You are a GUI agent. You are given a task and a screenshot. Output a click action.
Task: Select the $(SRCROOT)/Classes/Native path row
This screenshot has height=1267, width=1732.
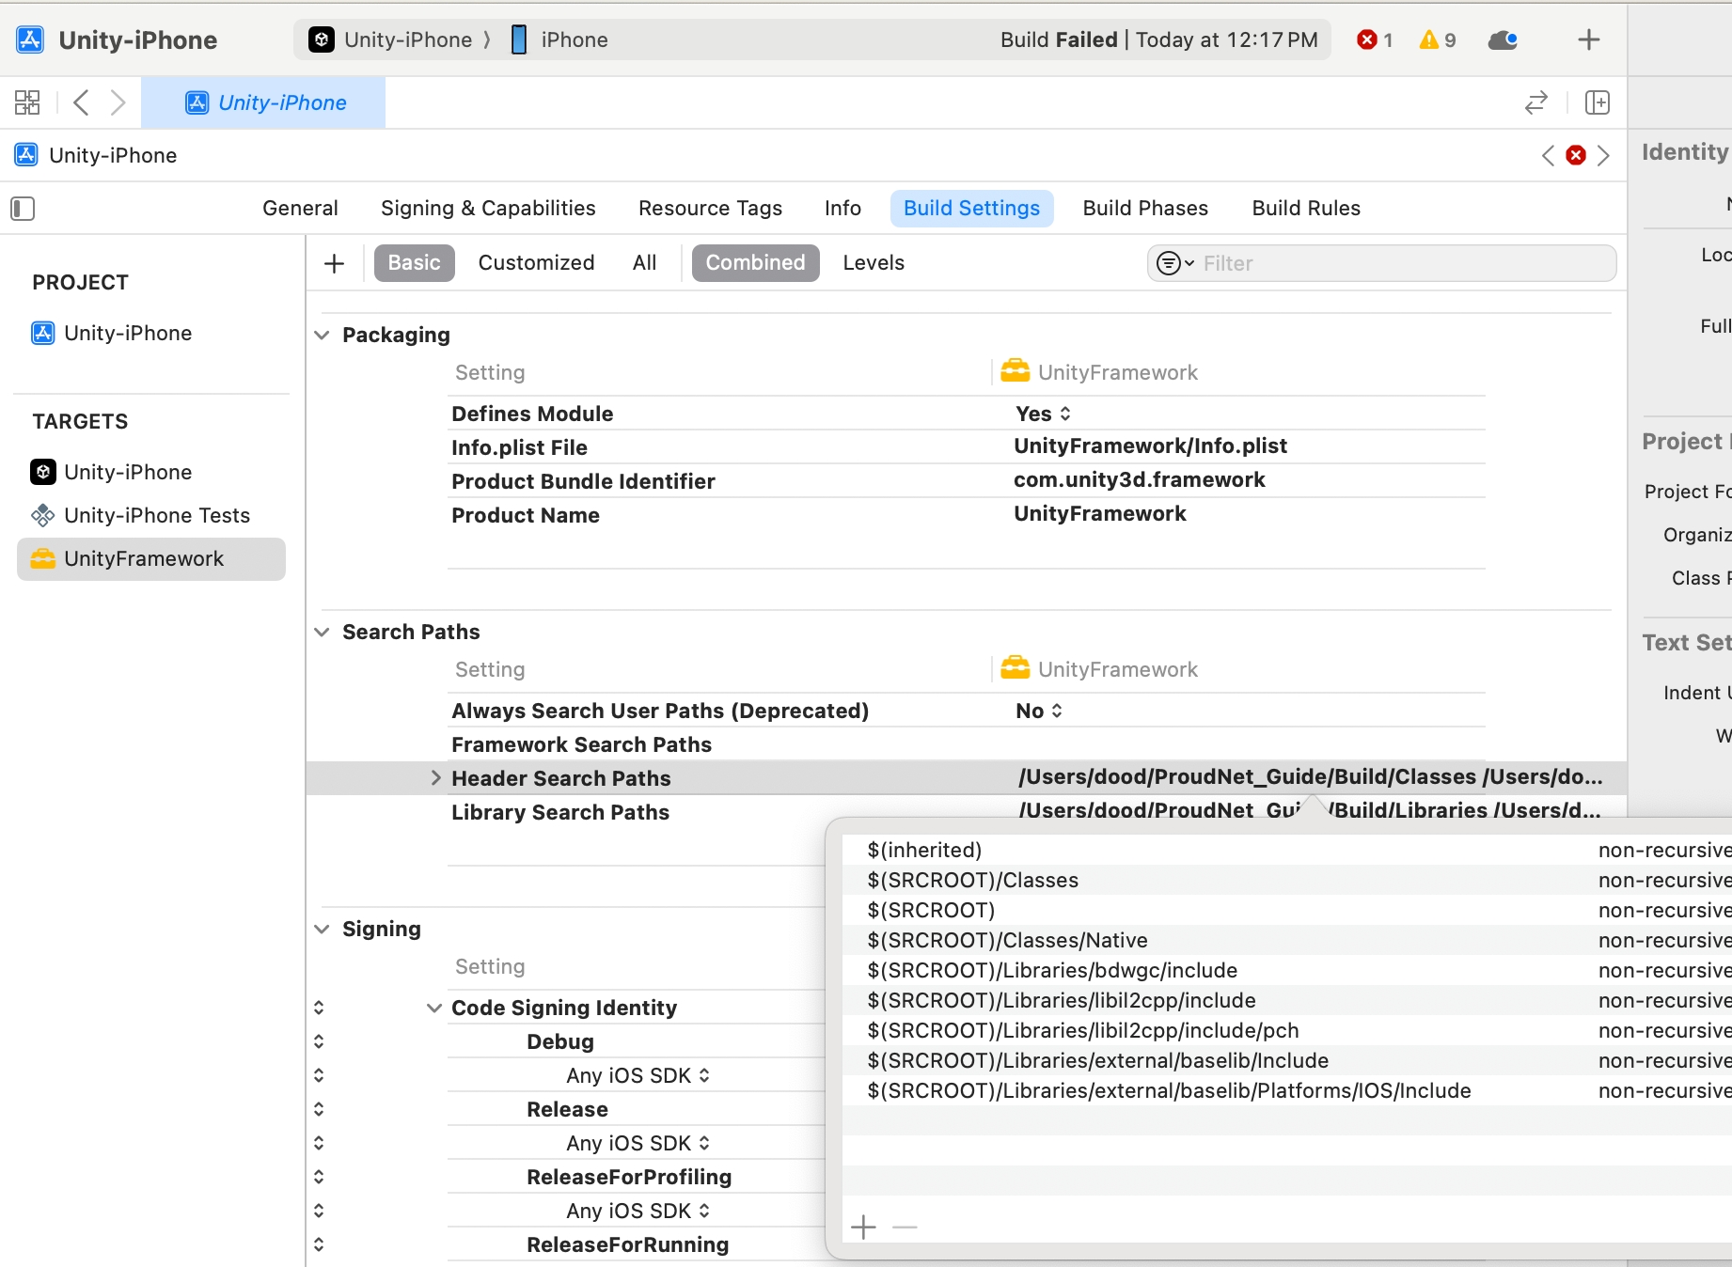1007,941
